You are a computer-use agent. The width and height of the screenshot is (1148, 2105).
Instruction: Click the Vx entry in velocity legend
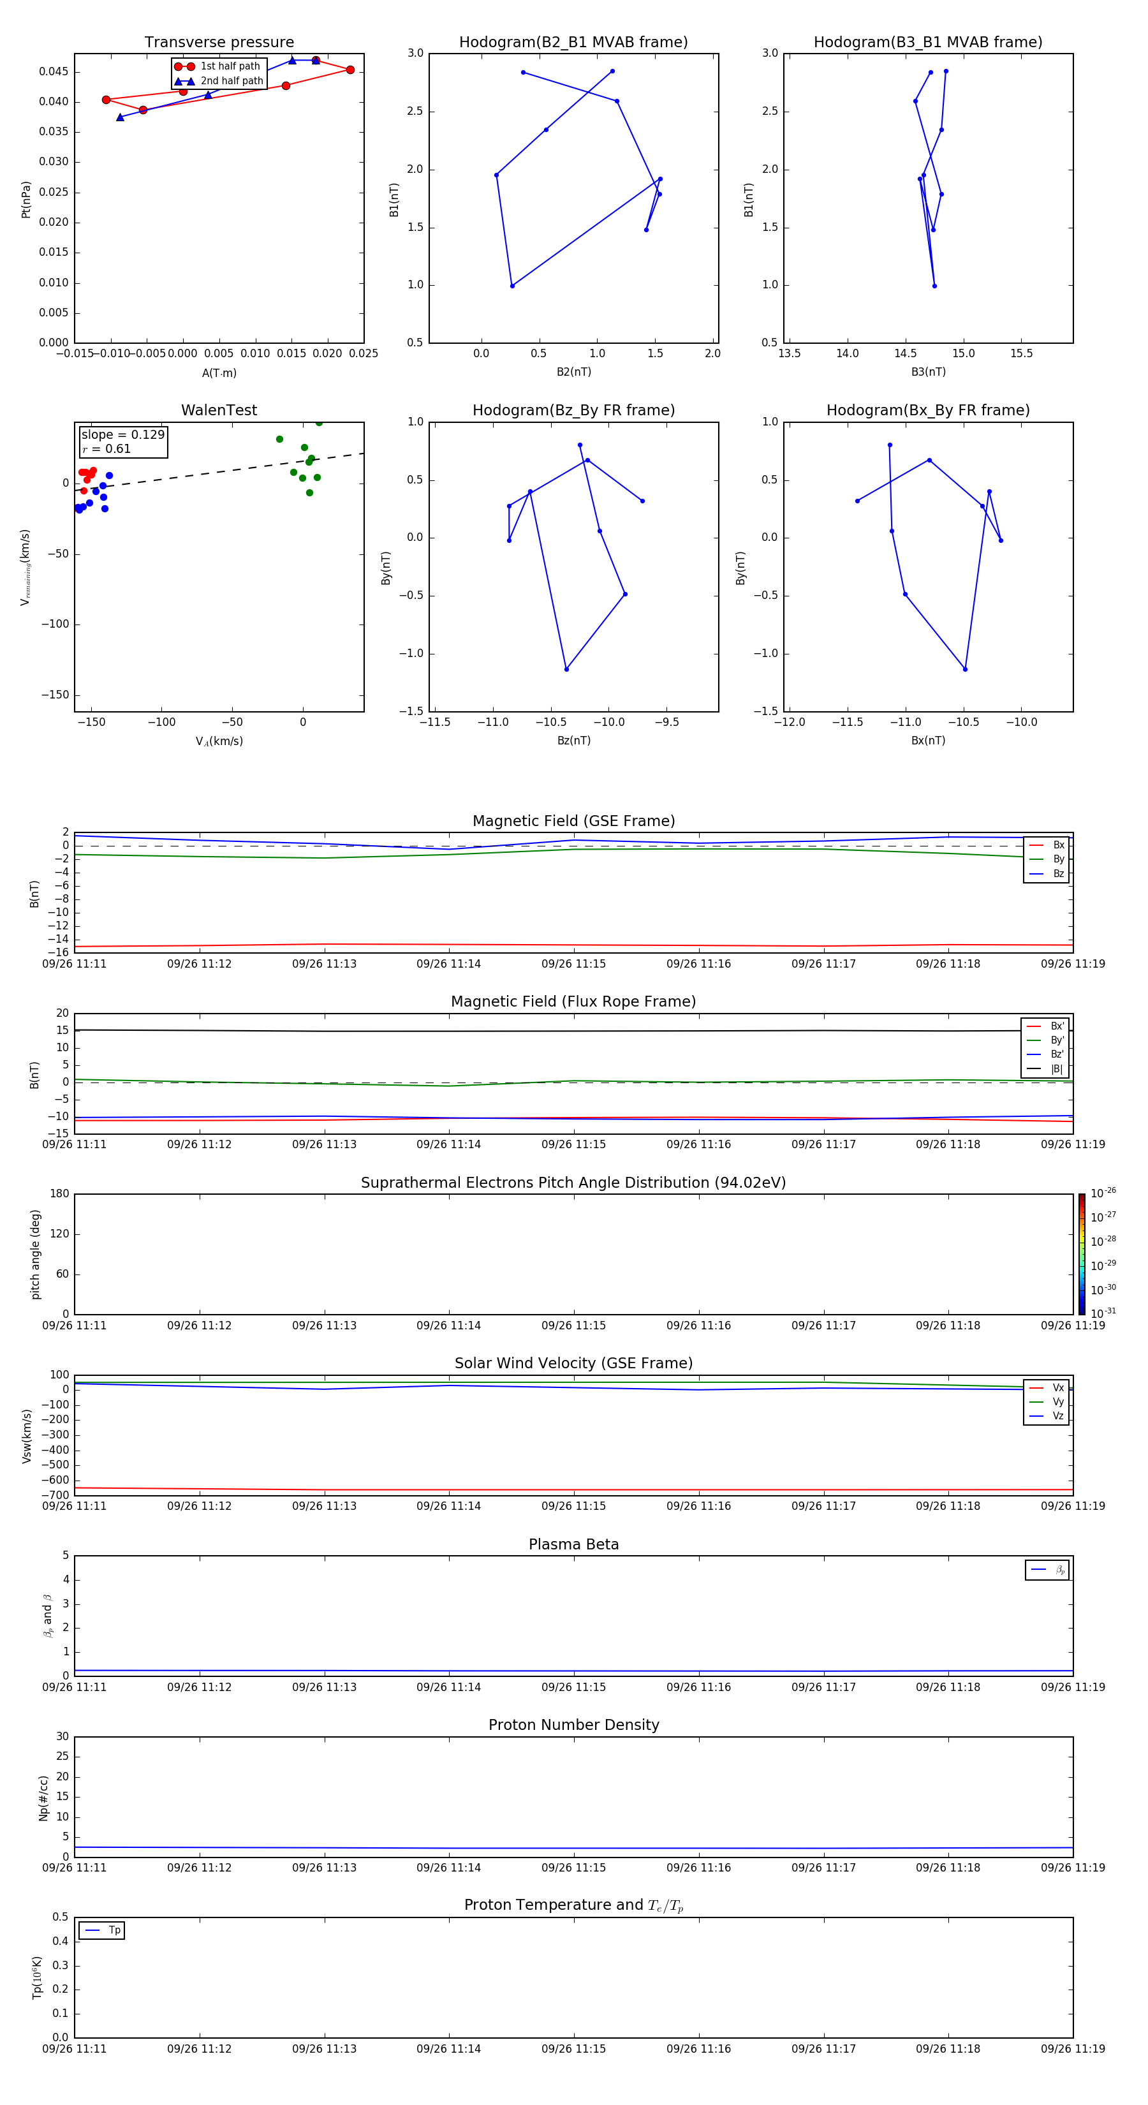(1047, 1389)
